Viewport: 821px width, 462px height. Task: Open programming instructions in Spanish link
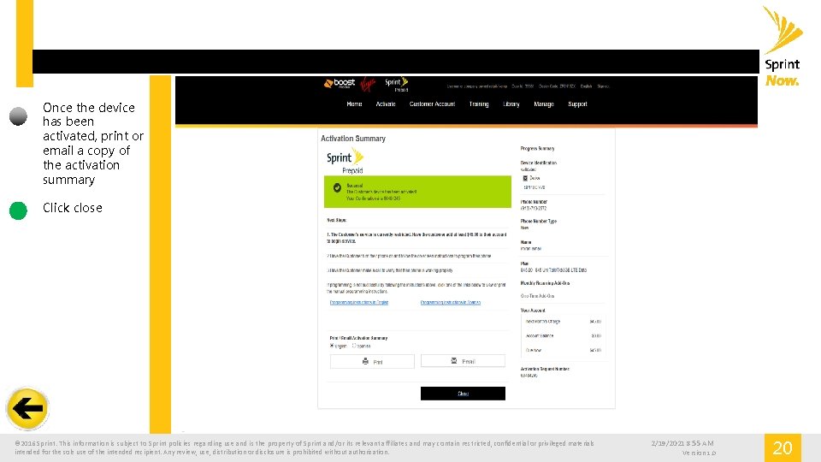point(451,302)
